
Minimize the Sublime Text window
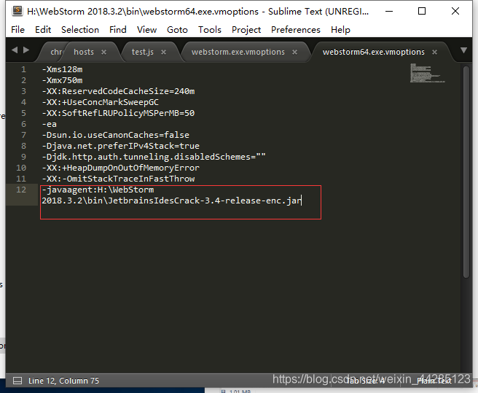pyautogui.click(x=389, y=11)
